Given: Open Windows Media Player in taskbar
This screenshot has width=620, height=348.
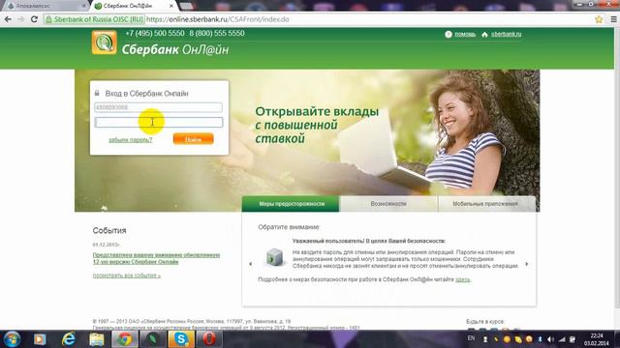Looking at the screenshot, I should 40,339.
